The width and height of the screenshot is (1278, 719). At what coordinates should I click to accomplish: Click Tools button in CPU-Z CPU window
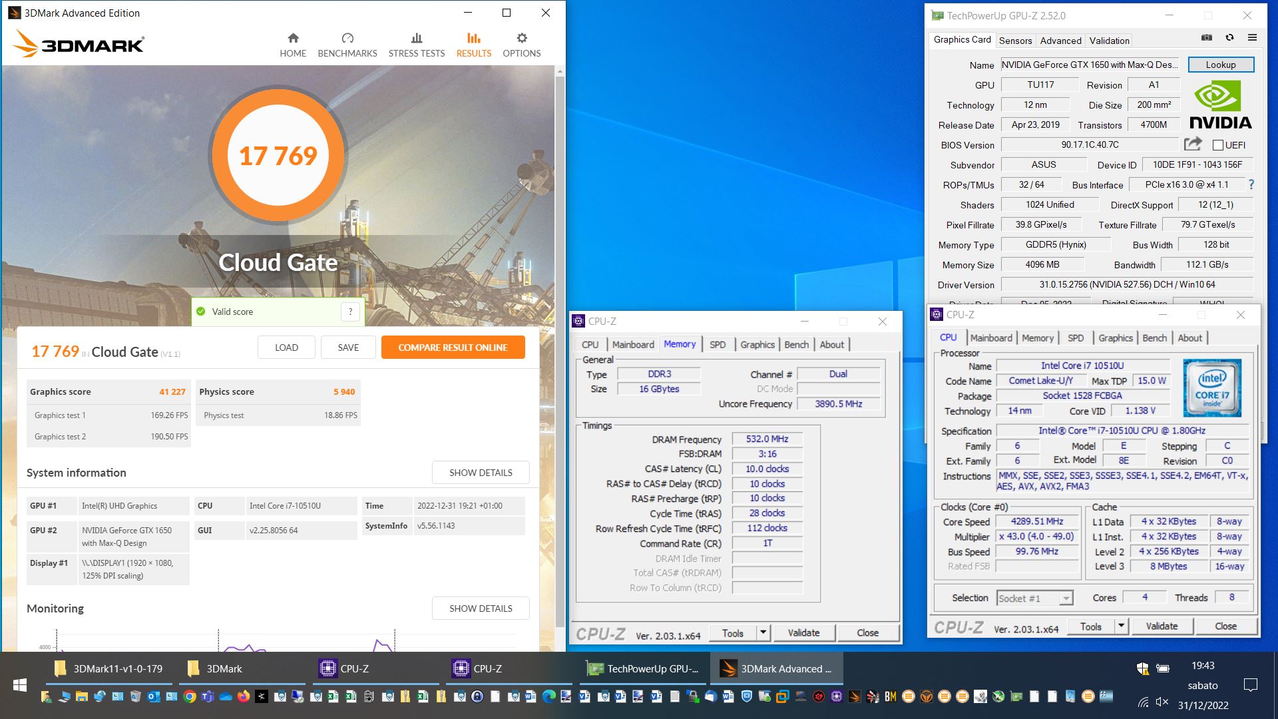[1090, 626]
